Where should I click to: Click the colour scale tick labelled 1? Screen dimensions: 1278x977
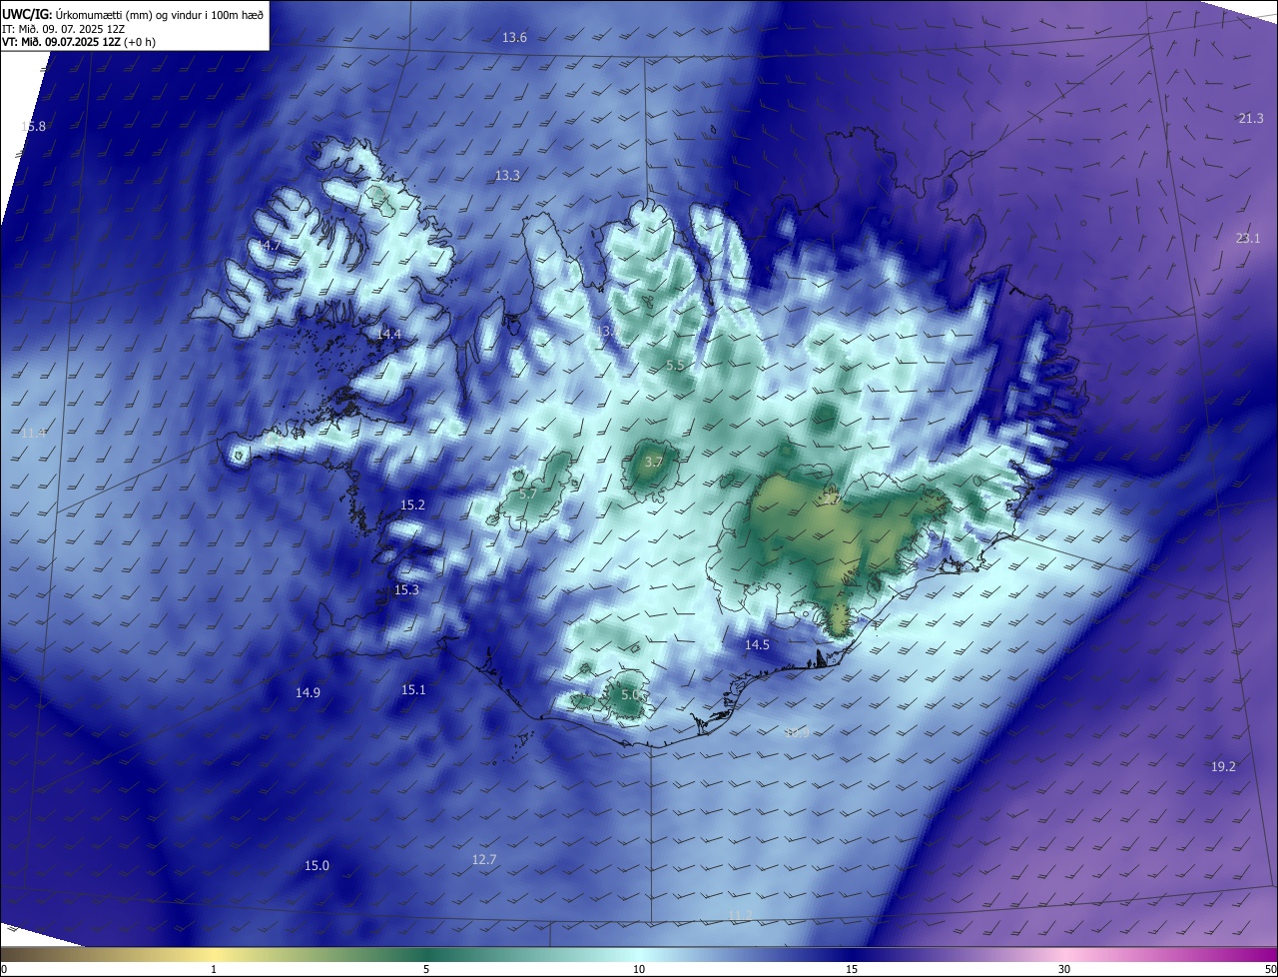(x=214, y=969)
